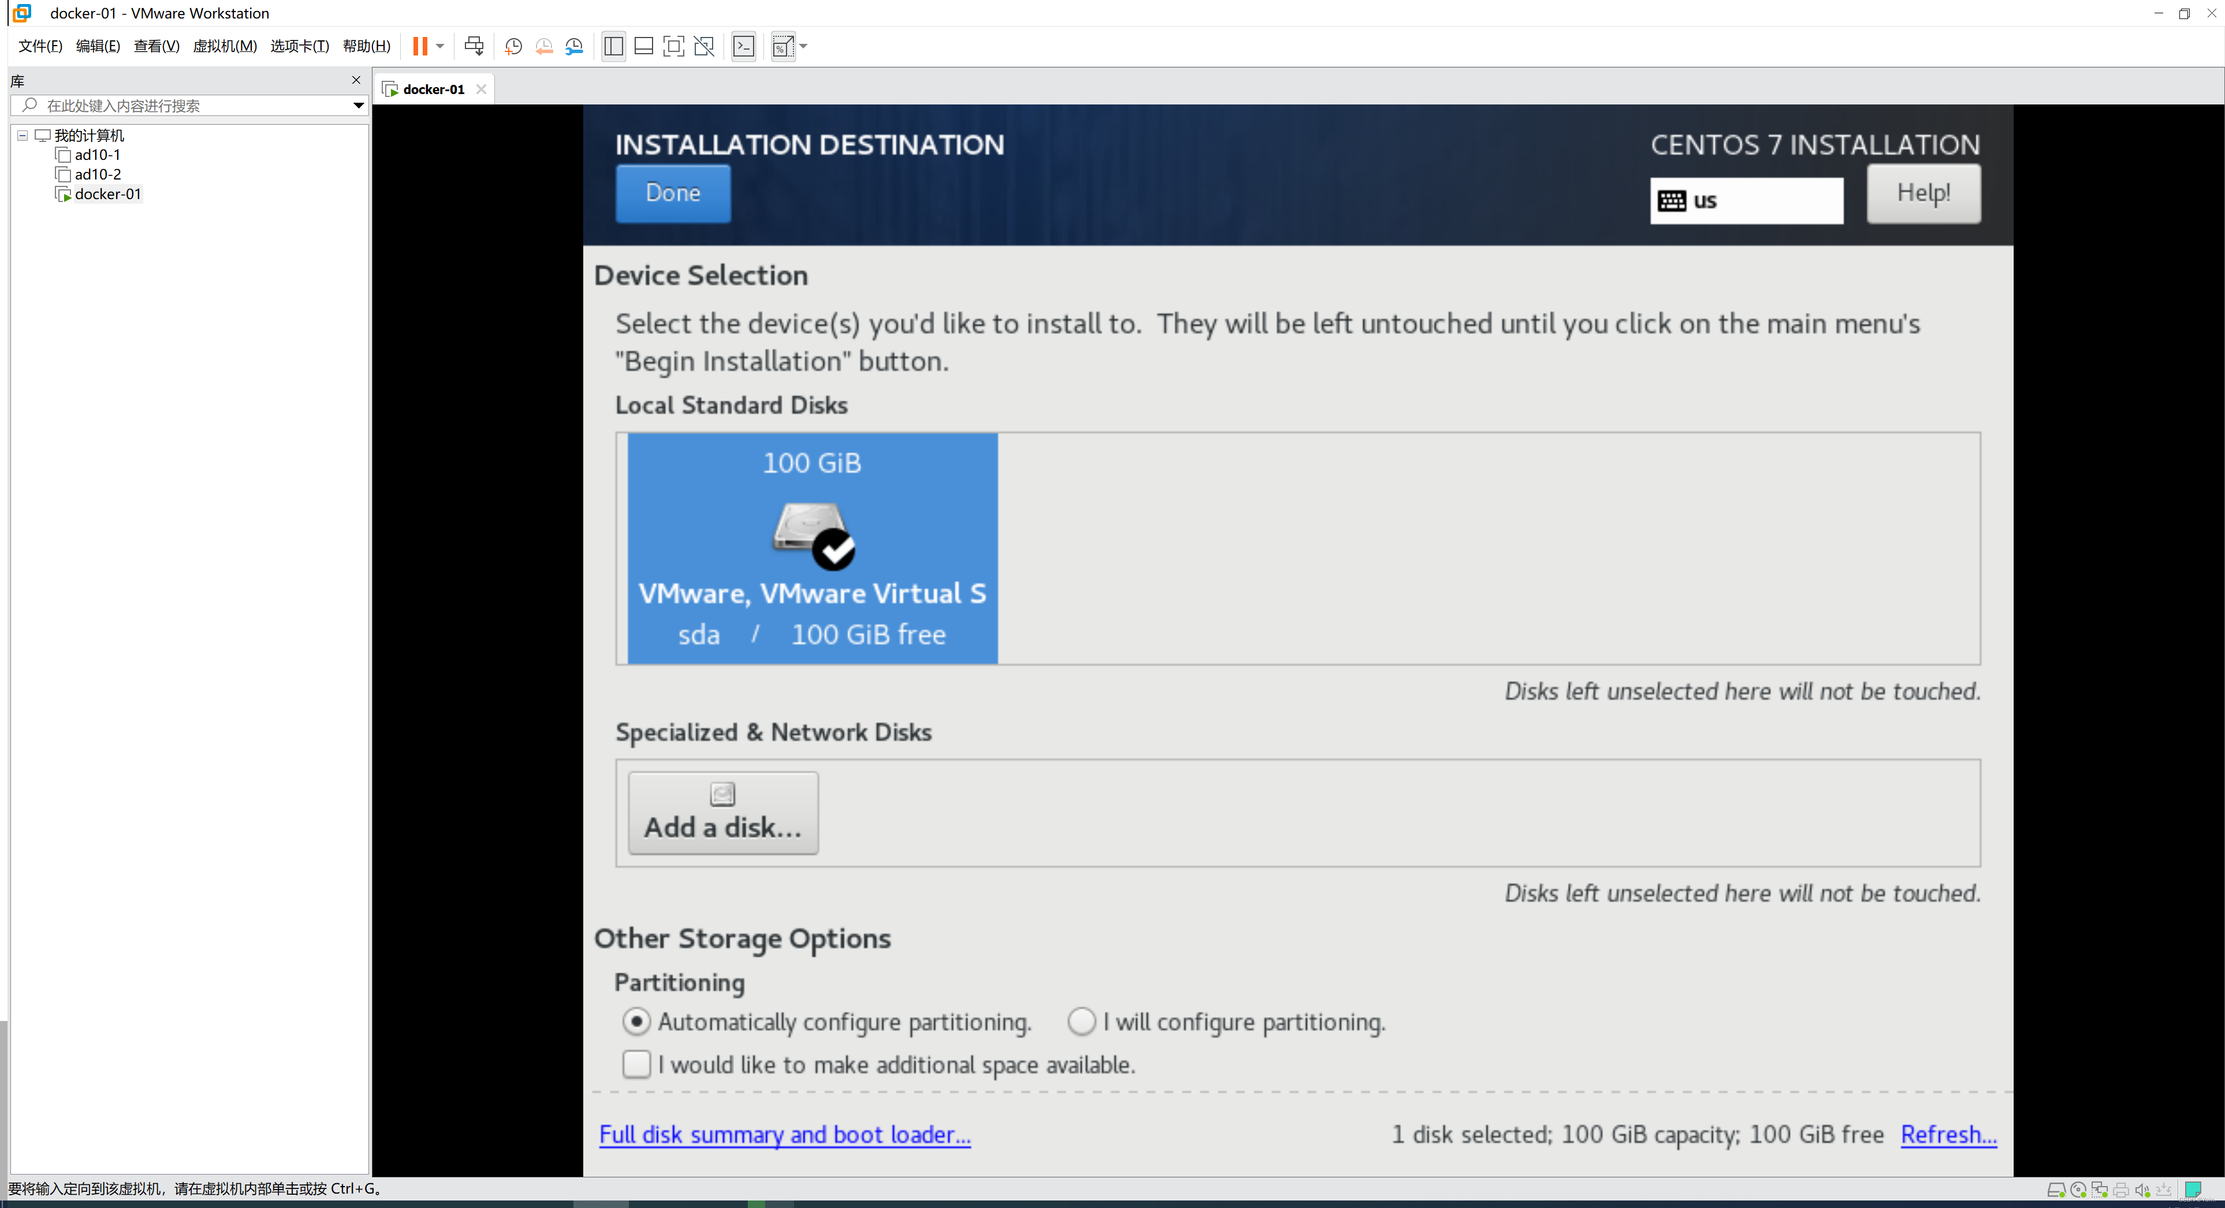Take a snapshot with the clock-plus icon
Viewport: 2225px width, 1208px height.
tap(513, 47)
